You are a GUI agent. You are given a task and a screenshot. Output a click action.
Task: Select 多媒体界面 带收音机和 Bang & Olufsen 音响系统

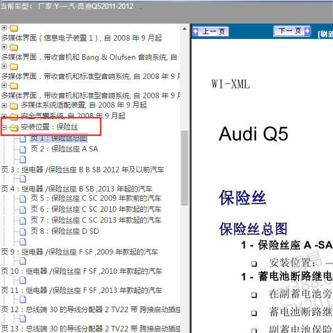[89, 57]
